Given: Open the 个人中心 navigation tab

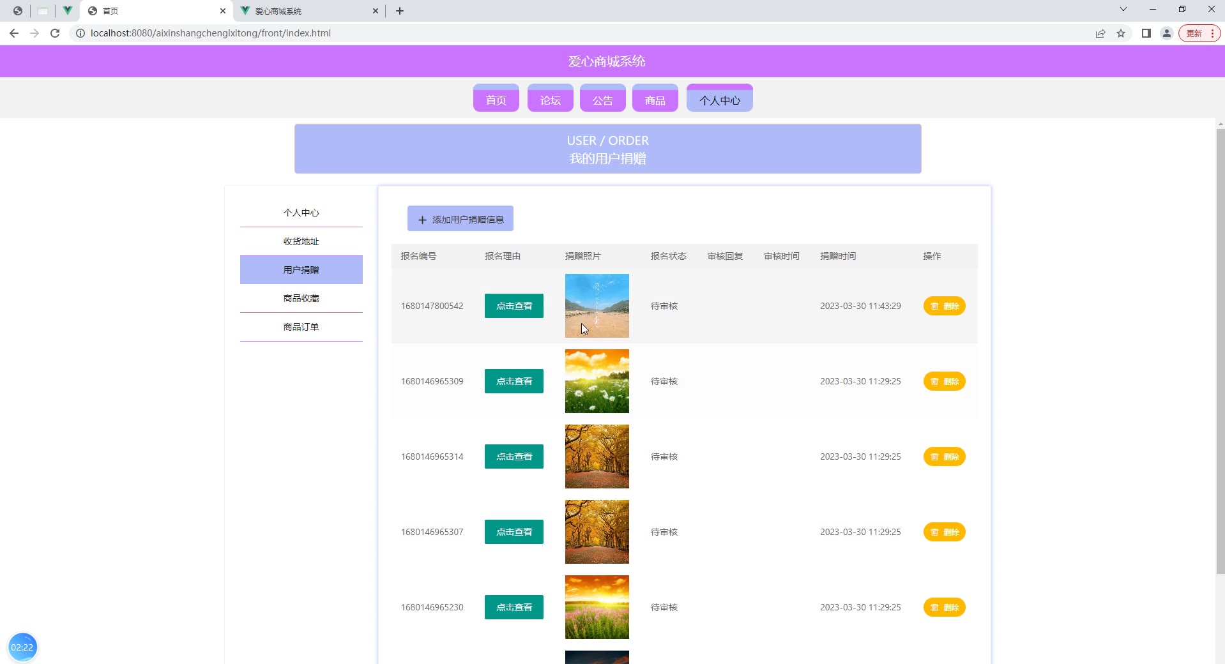Looking at the screenshot, I should coord(720,98).
